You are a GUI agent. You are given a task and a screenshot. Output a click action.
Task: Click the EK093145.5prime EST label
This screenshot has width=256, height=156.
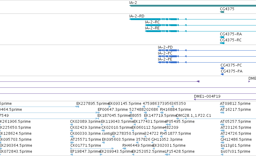(125, 104)
